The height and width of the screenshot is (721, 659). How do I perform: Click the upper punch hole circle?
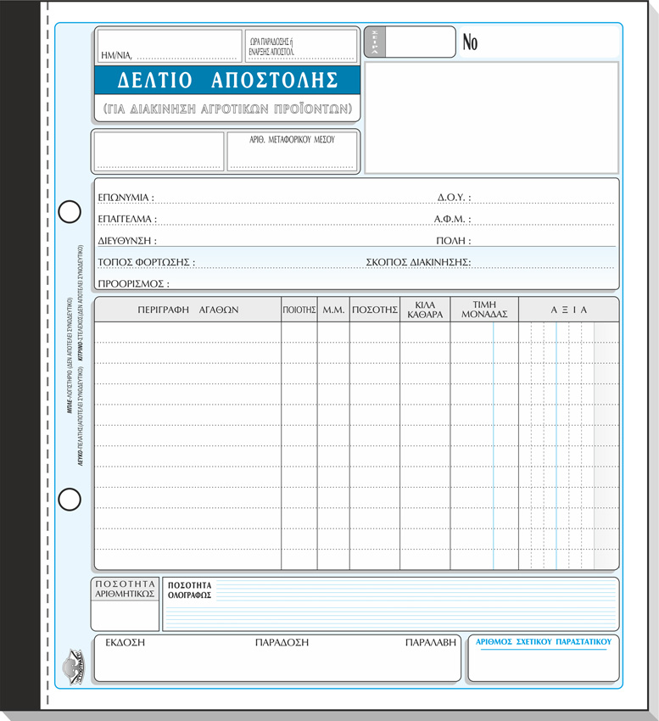click(x=70, y=210)
